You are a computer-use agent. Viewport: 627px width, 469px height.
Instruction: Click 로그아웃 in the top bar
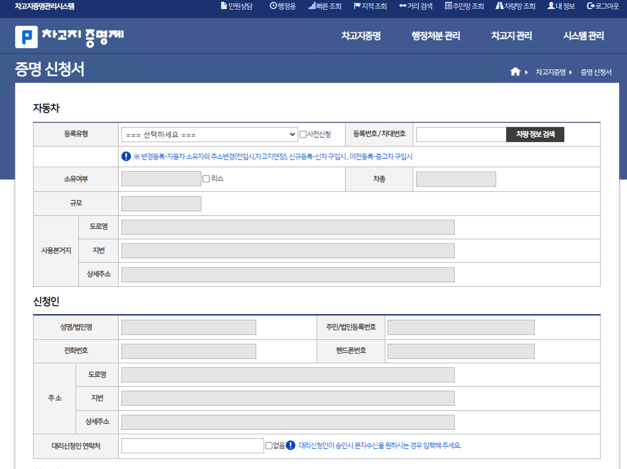pyautogui.click(x=603, y=6)
